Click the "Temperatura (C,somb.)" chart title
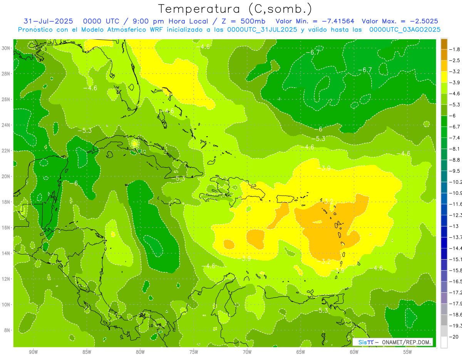 tap(235, 8)
